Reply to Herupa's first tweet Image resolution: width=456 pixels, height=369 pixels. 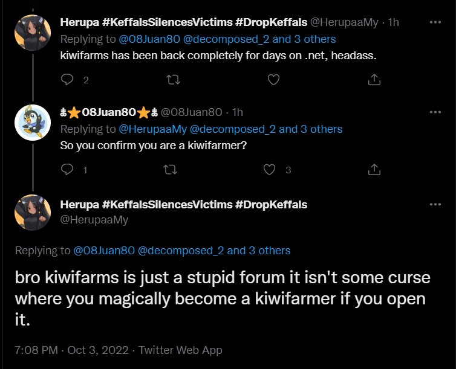click(x=68, y=79)
